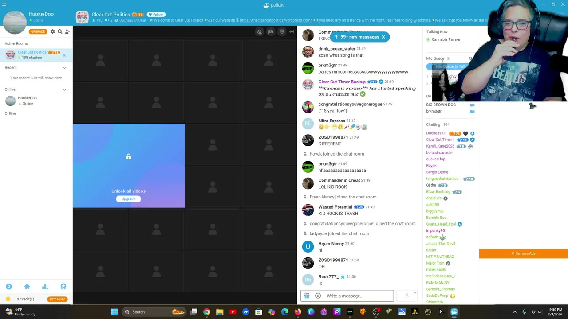
Task: Select Sergio Leone in the chatting list
Action: 437,172
